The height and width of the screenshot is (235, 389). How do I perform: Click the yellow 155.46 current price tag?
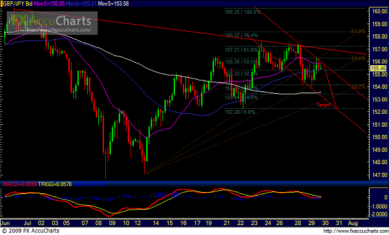(x=378, y=68)
